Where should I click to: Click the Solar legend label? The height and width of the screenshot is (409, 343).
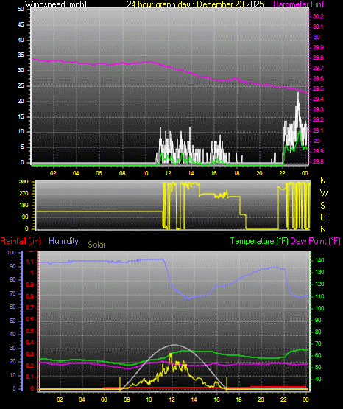tap(96, 245)
